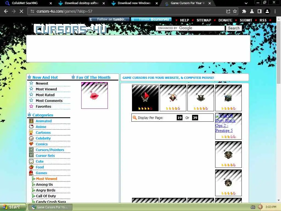Click the Google search input field
Image resolution: width=281 pixels, height=211 pixels.
coord(190,28)
